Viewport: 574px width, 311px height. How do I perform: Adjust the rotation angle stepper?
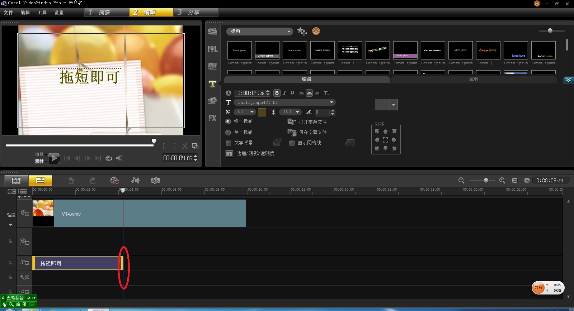click(333, 112)
